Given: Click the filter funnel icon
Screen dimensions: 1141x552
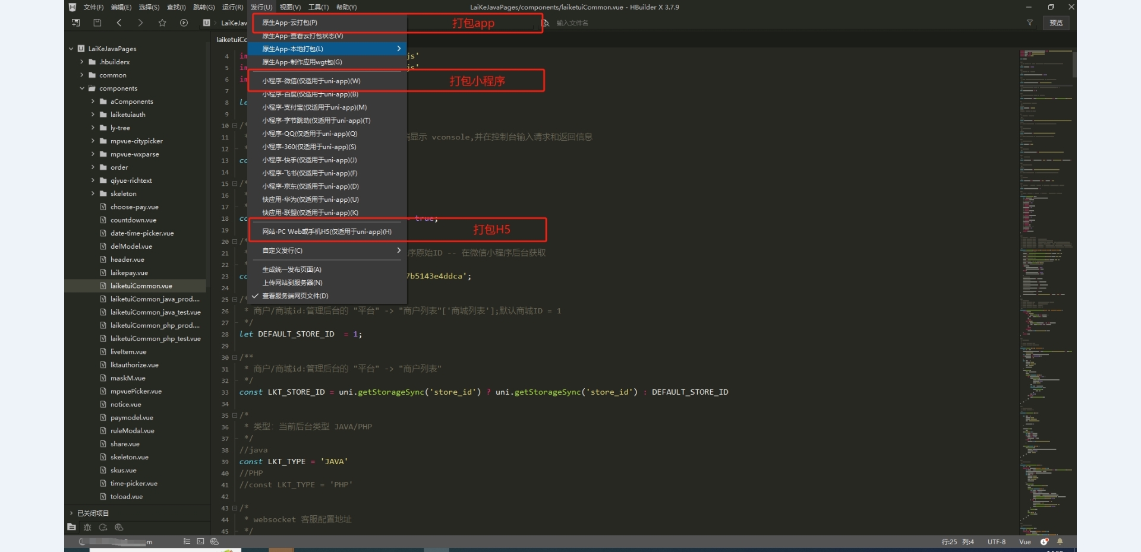Looking at the screenshot, I should point(1030,23).
